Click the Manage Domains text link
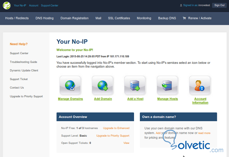 point(70,99)
